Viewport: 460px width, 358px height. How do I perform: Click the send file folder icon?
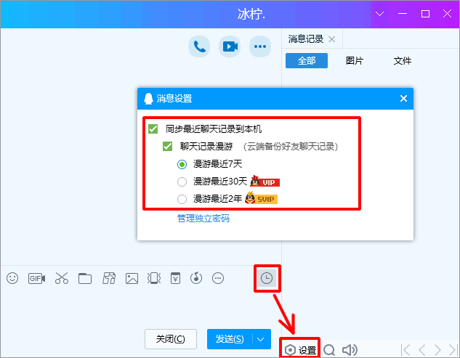85,278
